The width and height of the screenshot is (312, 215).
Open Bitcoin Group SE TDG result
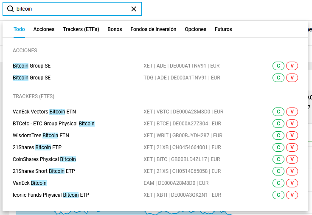click(32, 78)
